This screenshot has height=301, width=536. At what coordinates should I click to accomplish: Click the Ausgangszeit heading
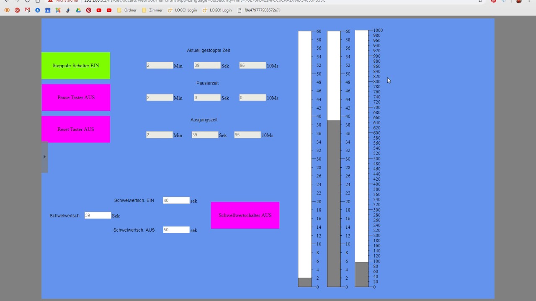(x=204, y=120)
